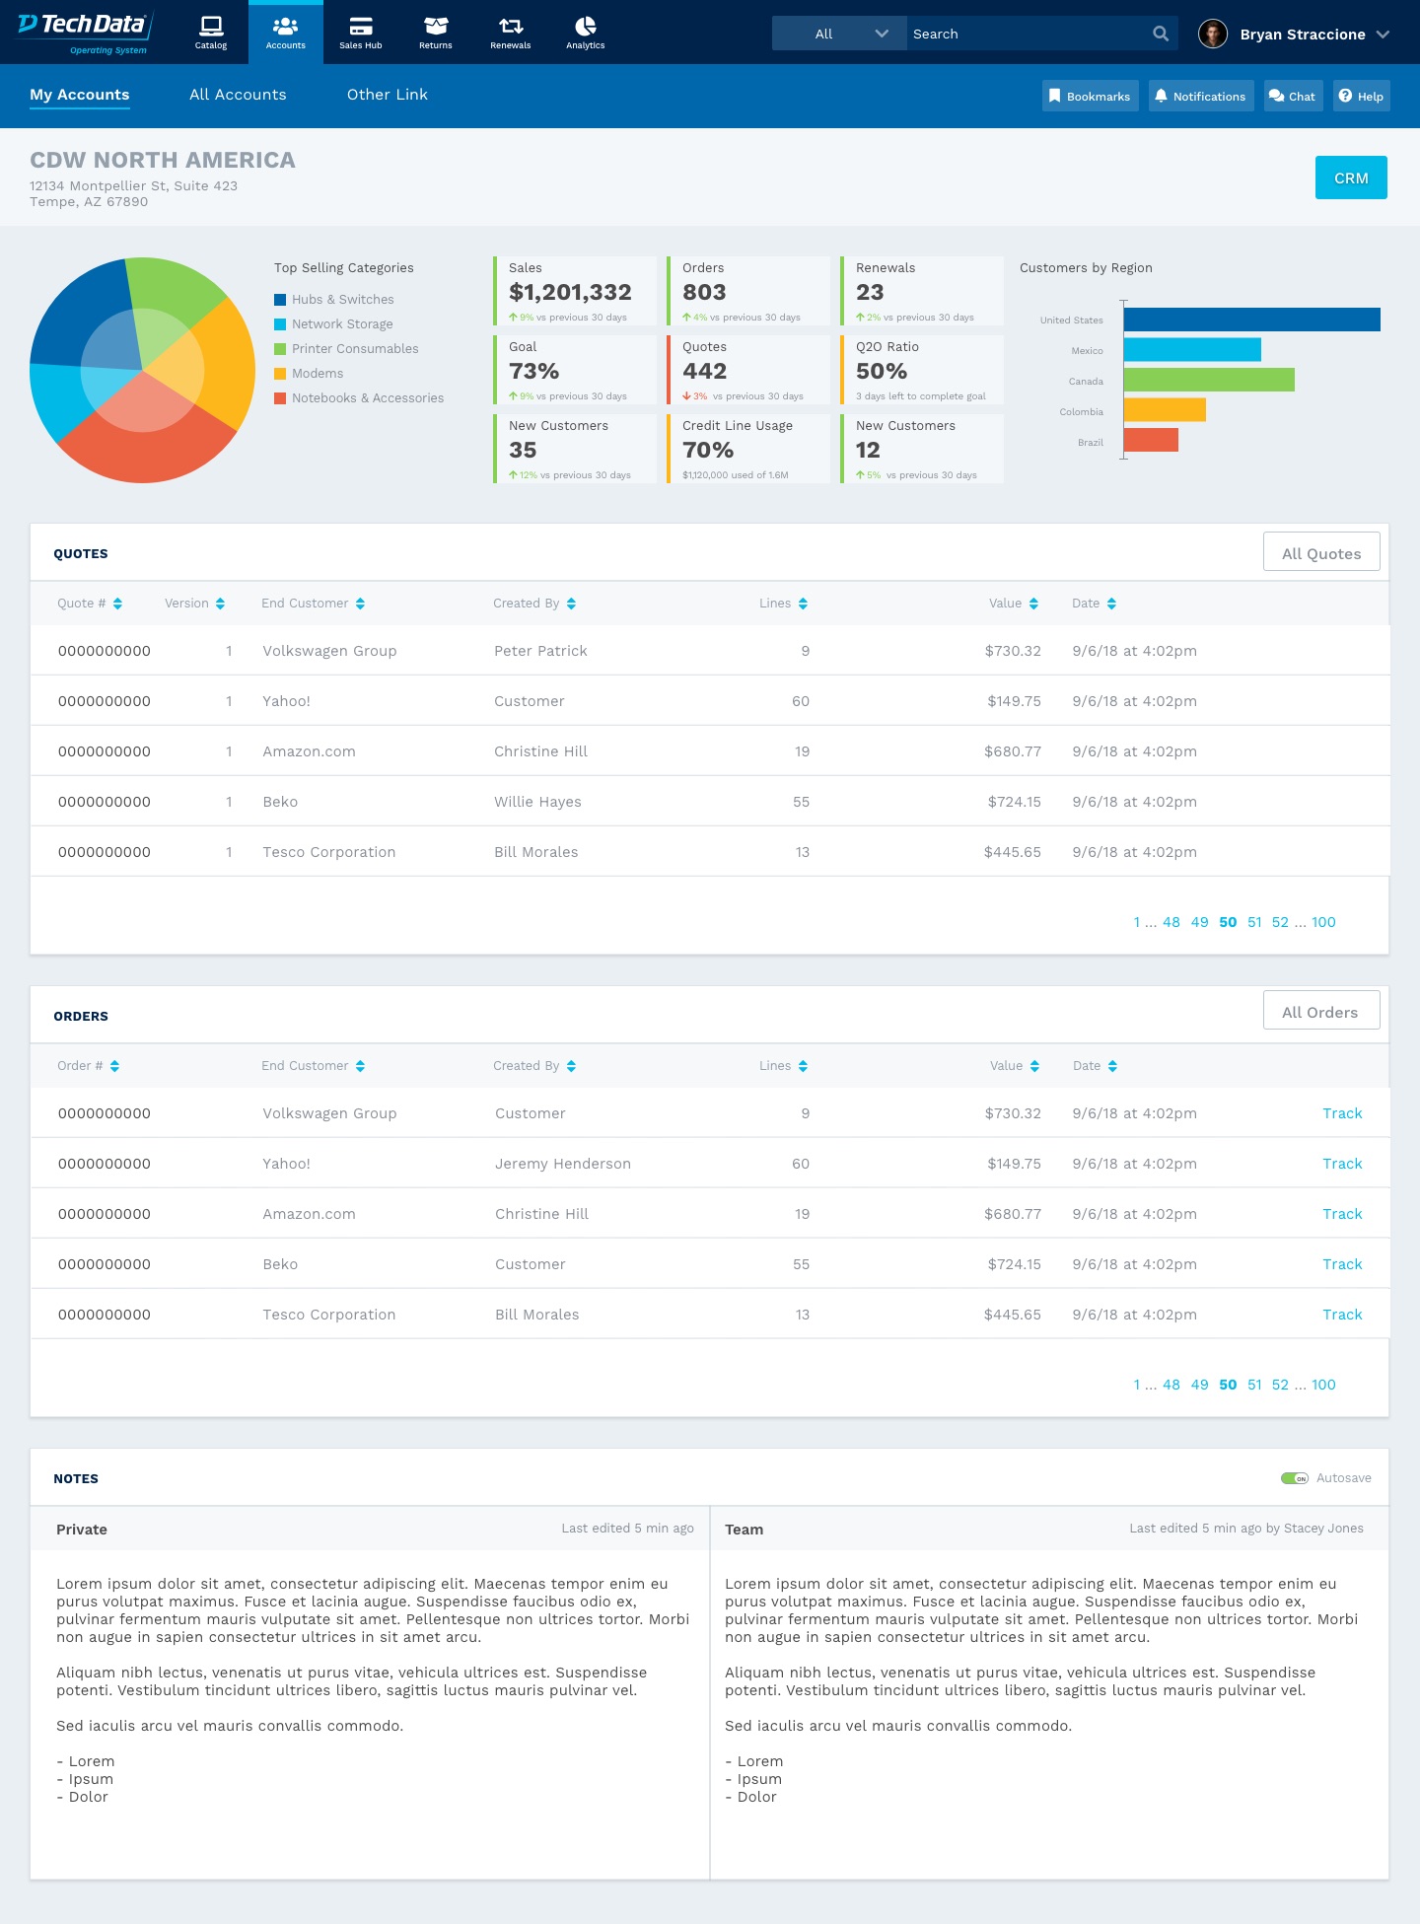
Task: Sort quotes by End Customer arrows
Action: (x=360, y=604)
